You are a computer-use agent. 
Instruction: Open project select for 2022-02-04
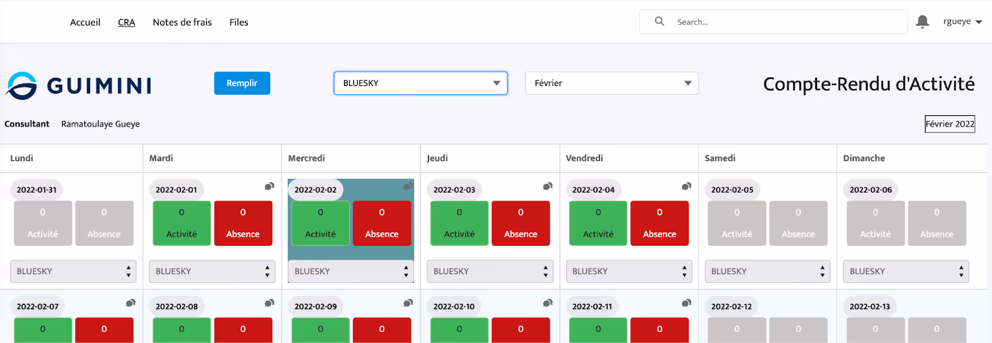pyautogui.click(x=629, y=271)
